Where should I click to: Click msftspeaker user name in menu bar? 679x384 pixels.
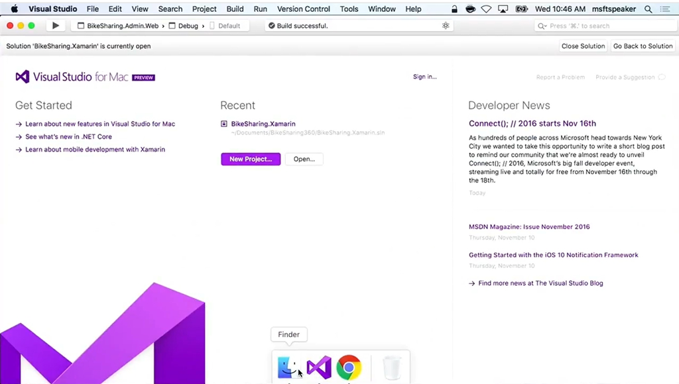[613, 9]
